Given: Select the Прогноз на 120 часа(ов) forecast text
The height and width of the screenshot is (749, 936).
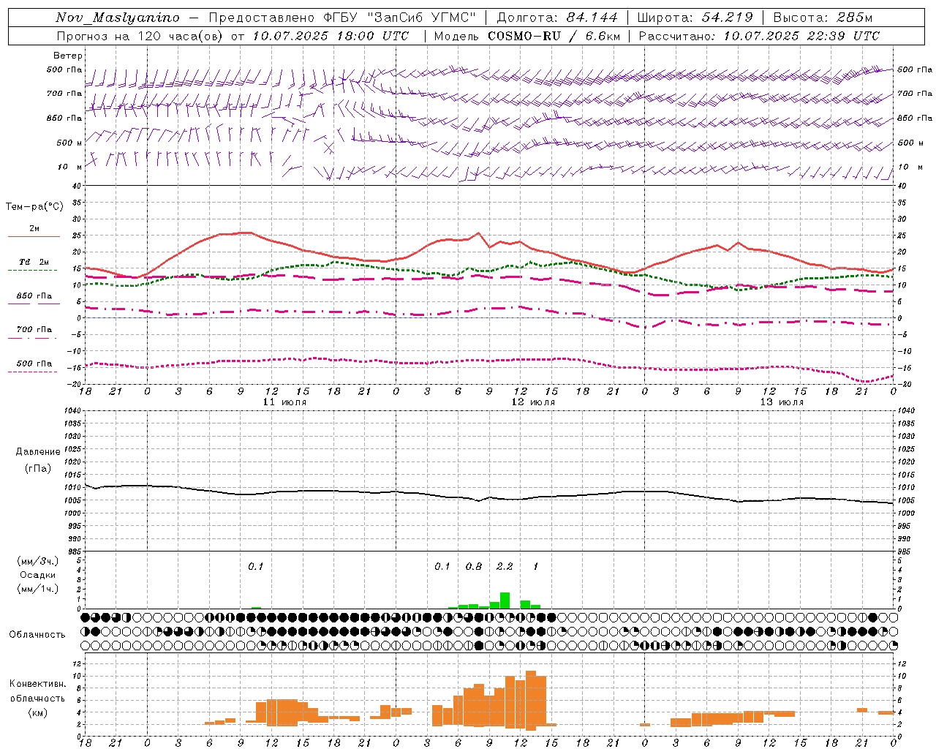Looking at the screenshot, I should click(140, 36).
